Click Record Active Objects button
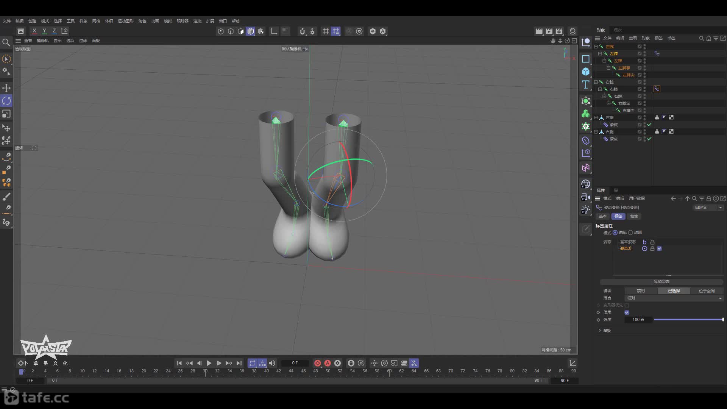The width and height of the screenshot is (727, 409). click(318, 363)
